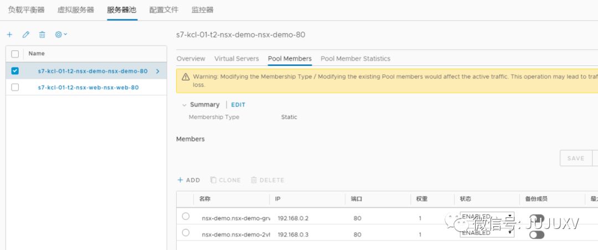Open the Pool Member Statistics tab
Viewport: 598px width, 250px height.
click(355, 59)
